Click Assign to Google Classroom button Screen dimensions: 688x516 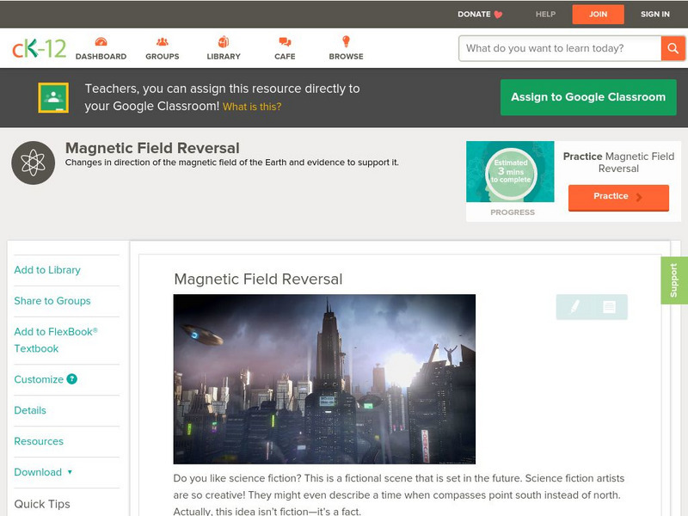coord(588,97)
